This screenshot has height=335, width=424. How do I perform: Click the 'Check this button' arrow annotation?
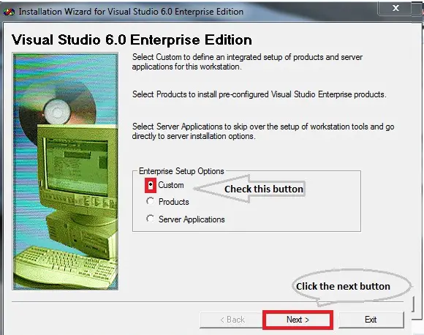(x=249, y=189)
